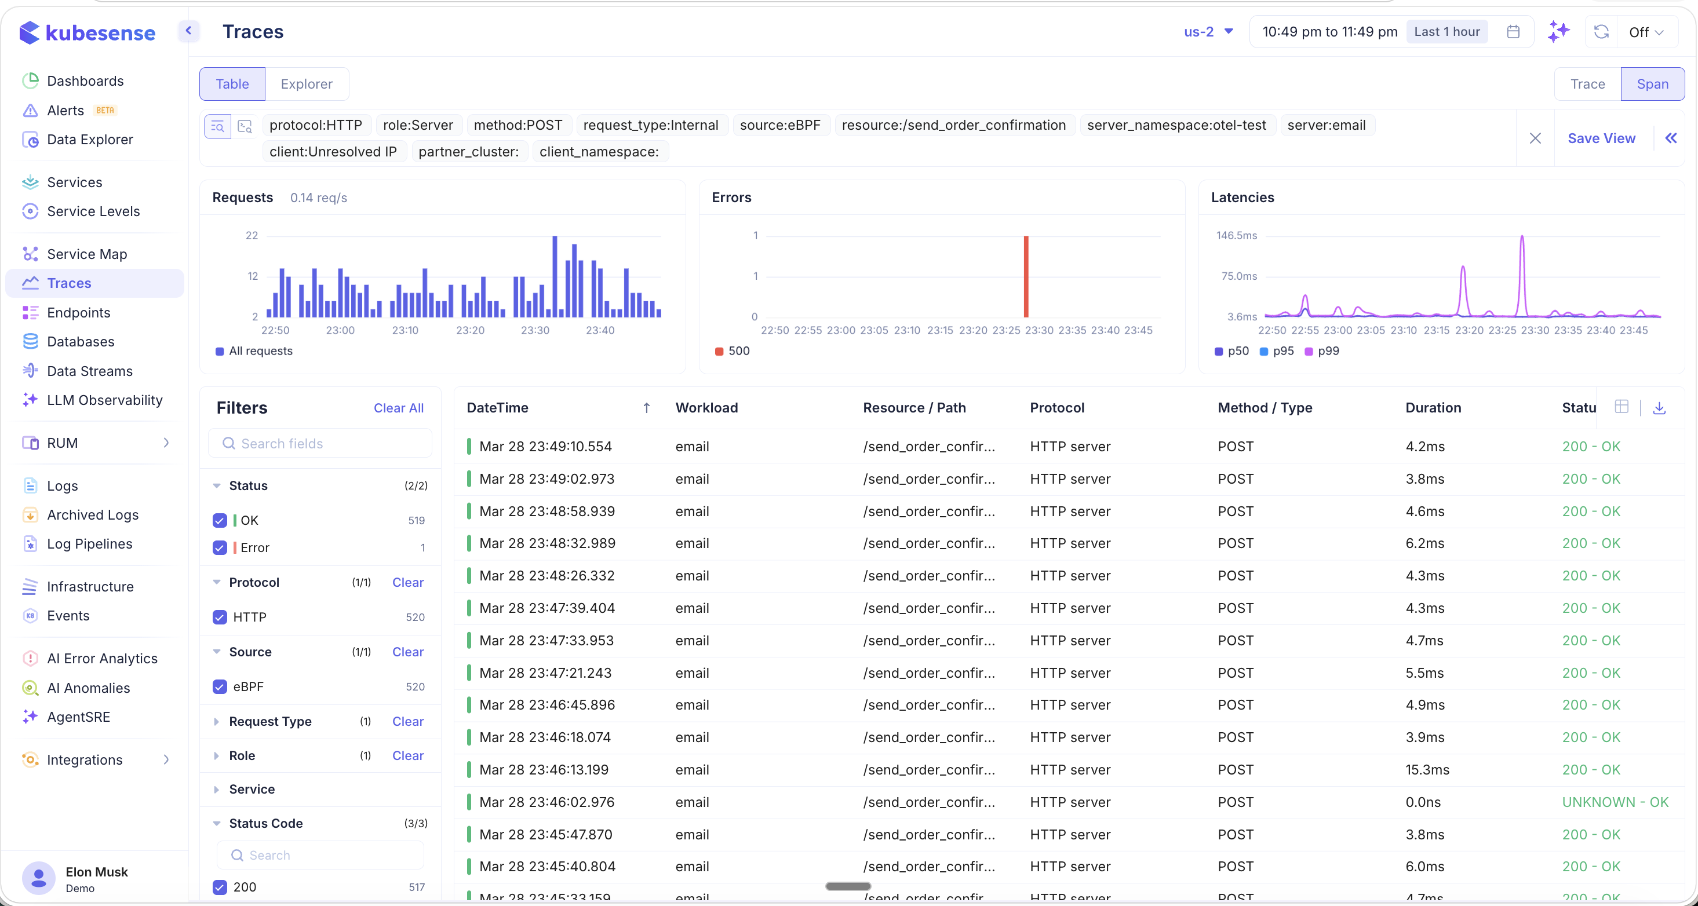Toggle the eBPF source checkbox
The height and width of the screenshot is (906, 1698).
click(x=220, y=686)
